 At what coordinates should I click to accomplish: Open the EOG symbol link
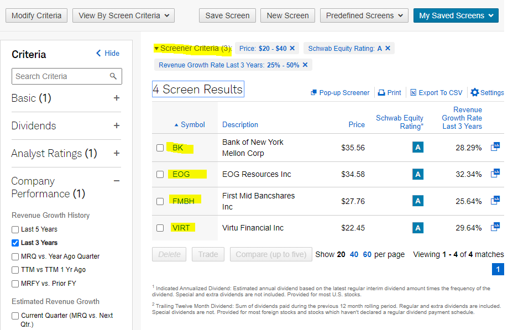(x=181, y=174)
